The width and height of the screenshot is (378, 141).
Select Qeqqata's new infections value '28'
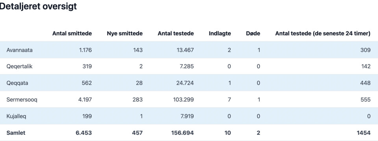click(x=139, y=83)
